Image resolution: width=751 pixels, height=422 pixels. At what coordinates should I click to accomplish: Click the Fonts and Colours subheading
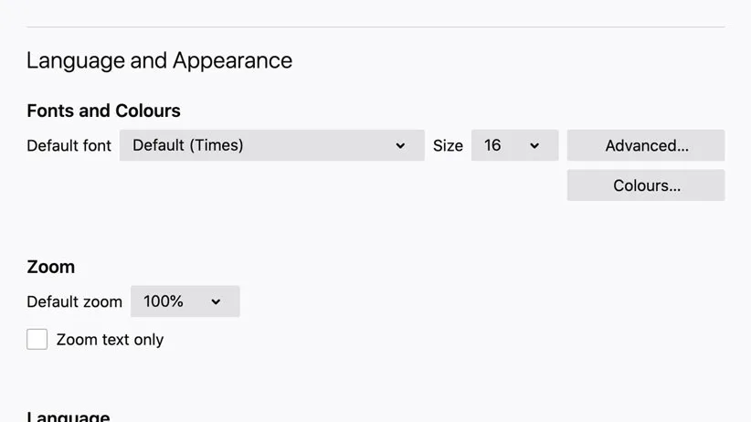coord(103,111)
